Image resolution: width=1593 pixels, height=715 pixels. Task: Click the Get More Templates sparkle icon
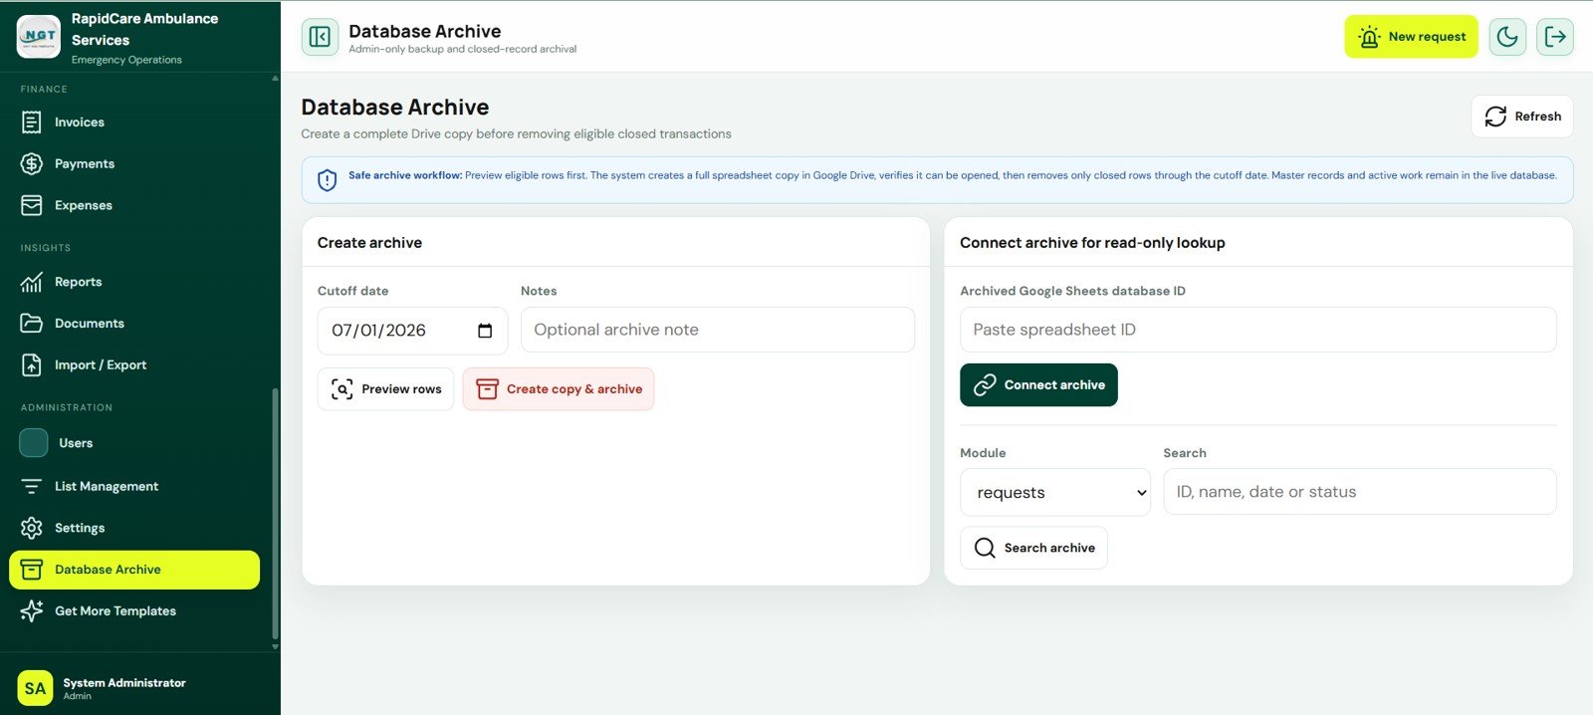pos(32,610)
